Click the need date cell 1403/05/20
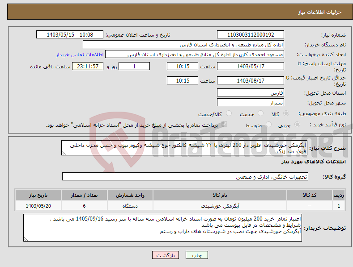Screen dimensions: 353x267 38,206
